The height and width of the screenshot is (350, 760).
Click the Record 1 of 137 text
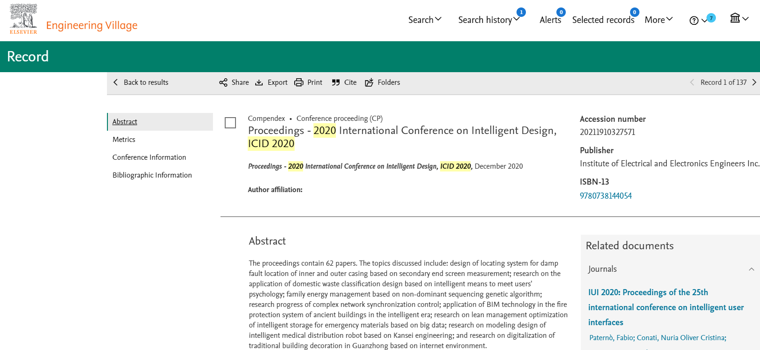click(723, 82)
